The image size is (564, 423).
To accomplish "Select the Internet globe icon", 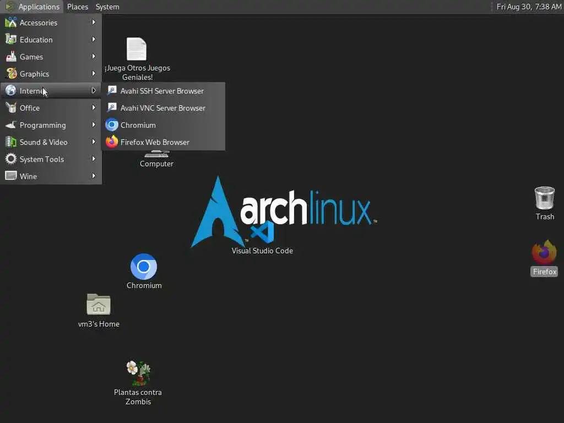I will tap(11, 91).
